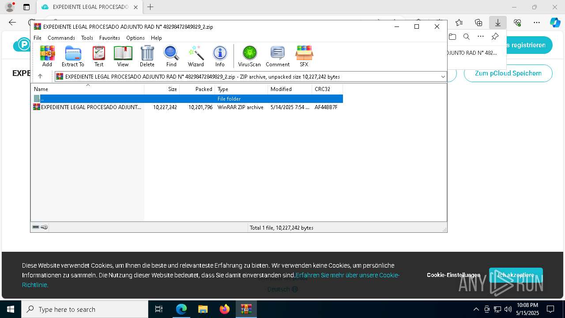
Task: Click the Add toolbar icon in WinRAR
Action: click(x=47, y=56)
